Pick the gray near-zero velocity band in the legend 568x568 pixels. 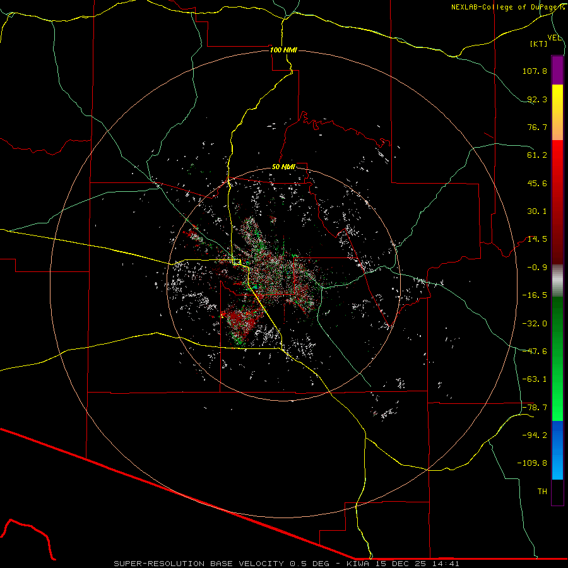point(557,280)
